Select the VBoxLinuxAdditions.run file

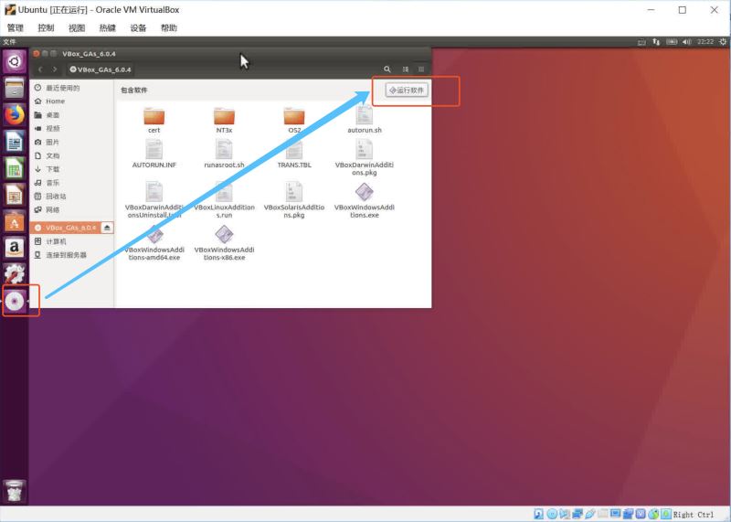pyautogui.click(x=224, y=199)
